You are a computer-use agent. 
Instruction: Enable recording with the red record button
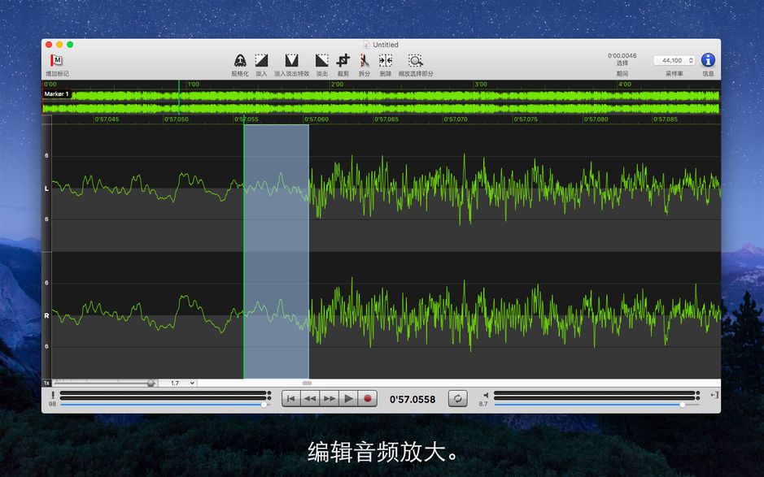[x=368, y=398]
